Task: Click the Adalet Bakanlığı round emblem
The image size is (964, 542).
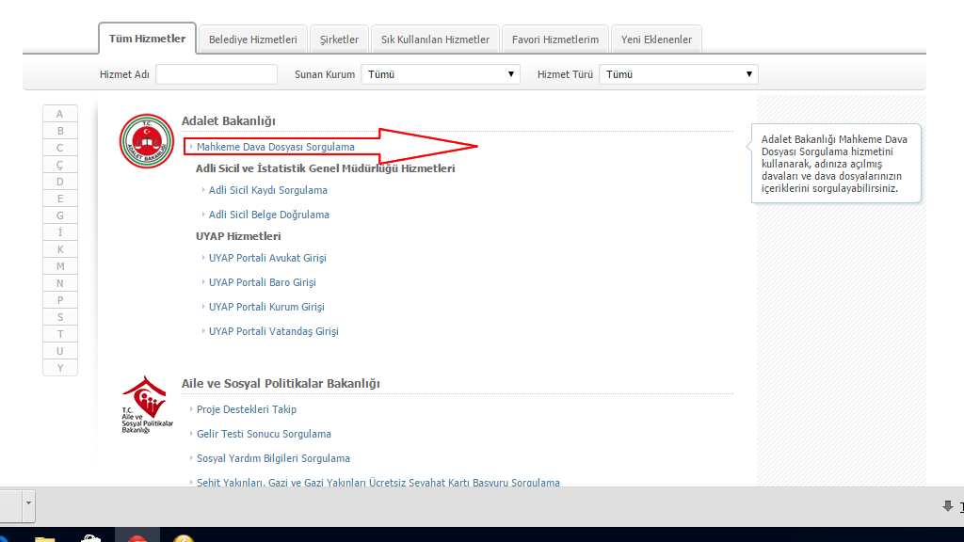Action: pyautogui.click(x=146, y=141)
